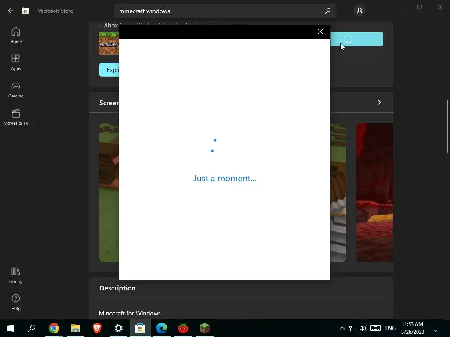This screenshot has width=450, height=337.
Task: Click the Description heading
Action: tap(117, 288)
